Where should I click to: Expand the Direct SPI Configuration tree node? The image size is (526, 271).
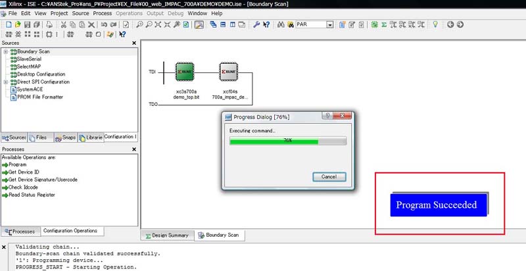click(5, 82)
